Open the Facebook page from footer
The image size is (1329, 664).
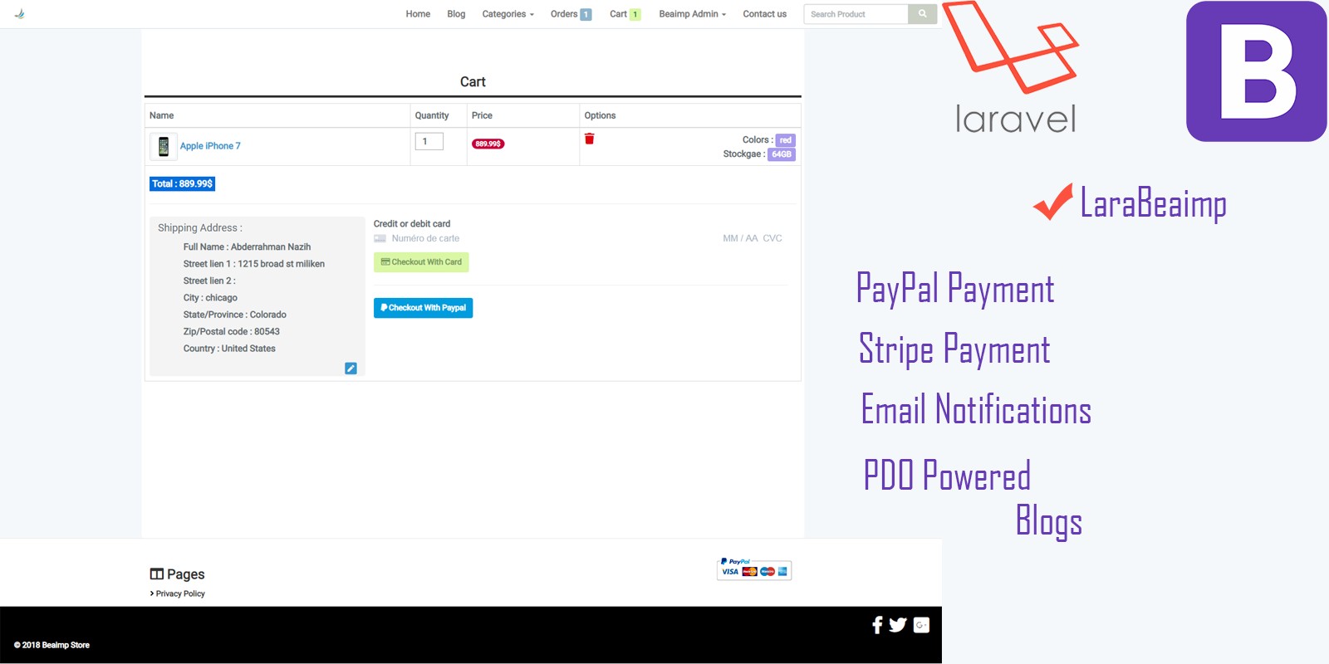877,625
